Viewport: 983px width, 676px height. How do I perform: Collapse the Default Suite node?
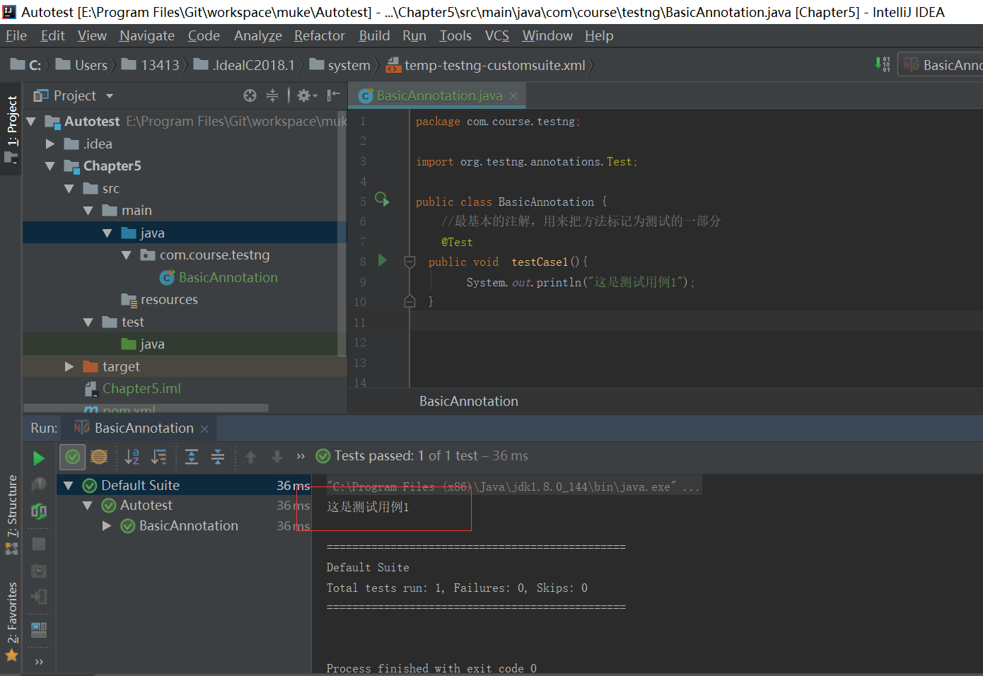pos(69,486)
